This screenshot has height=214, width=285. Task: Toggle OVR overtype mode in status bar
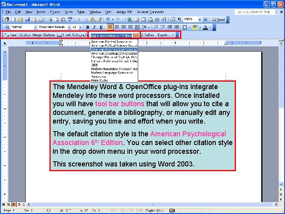[139, 210]
